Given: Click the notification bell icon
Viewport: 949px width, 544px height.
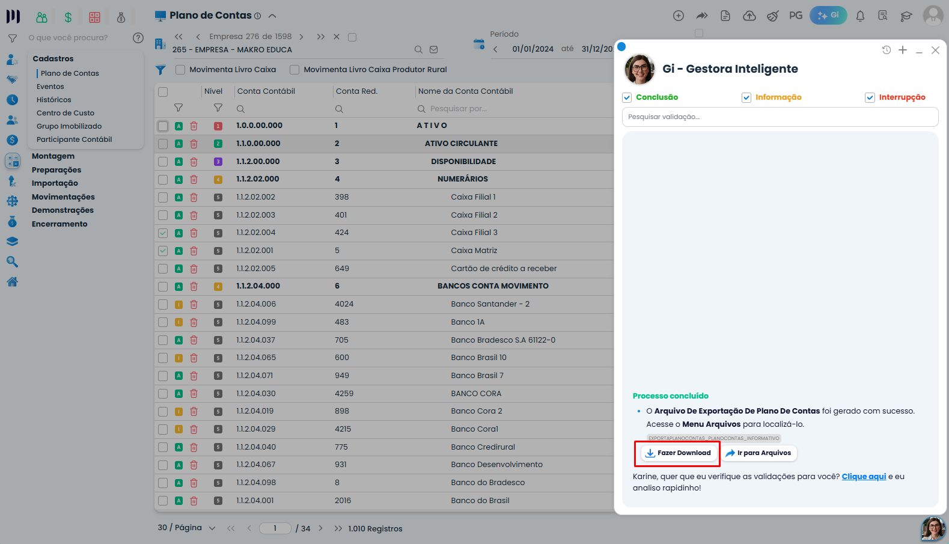Looking at the screenshot, I should pyautogui.click(x=860, y=16).
